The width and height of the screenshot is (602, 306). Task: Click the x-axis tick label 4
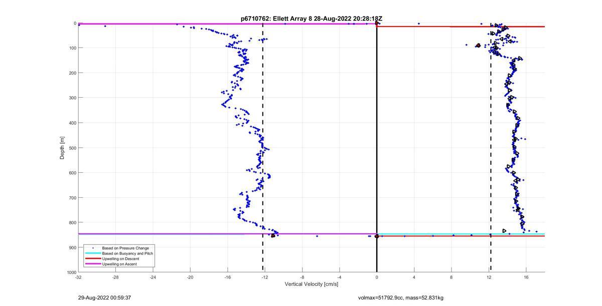pyautogui.click(x=414, y=277)
